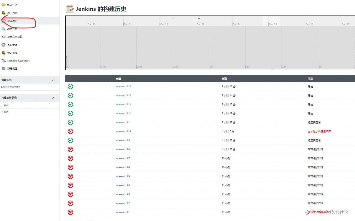The width and height of the screenshot is (355, 221).
Task: Click the date 4 小时 35 分
Action: (x=229, y=149)
